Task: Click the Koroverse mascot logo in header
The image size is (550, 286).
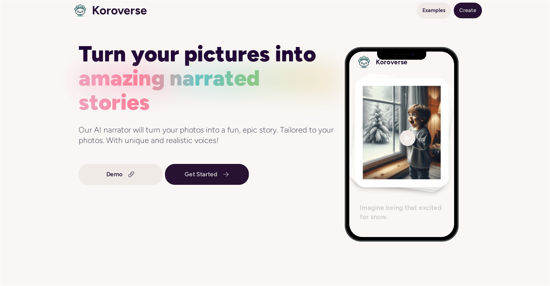Action: tap(80, 10)
